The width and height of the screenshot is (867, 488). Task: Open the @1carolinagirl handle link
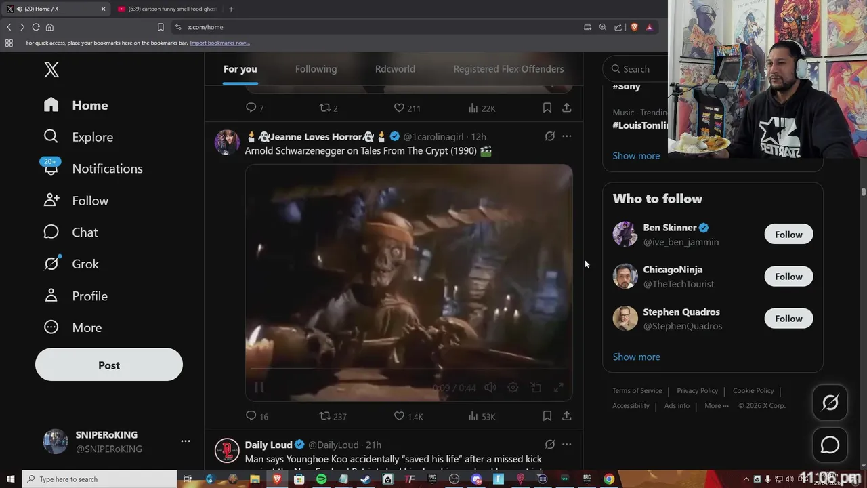(x=433, y=137)
